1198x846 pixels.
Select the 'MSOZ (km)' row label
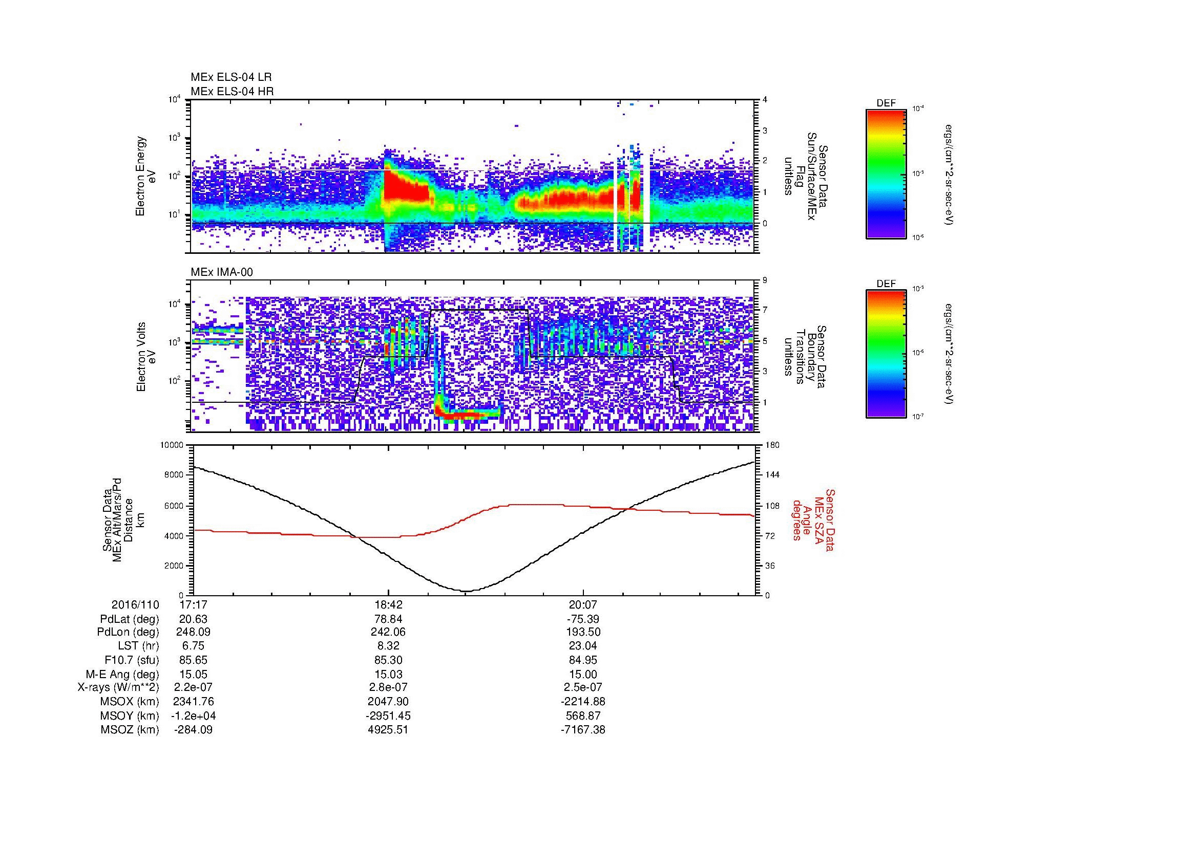(x=130, y=730)
